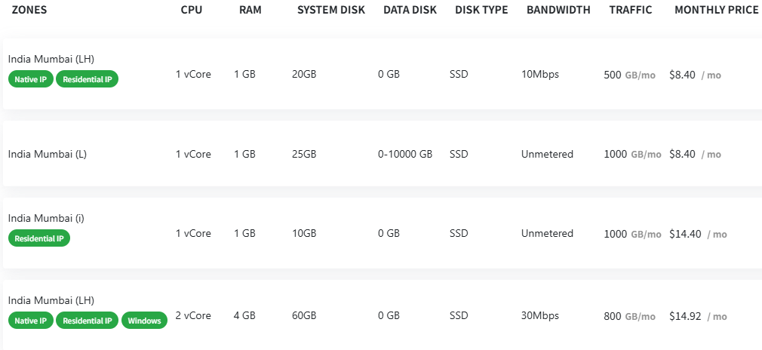The height and width of the screenshot is (350, 762).
Task: Select the DISK TYPE column header
Action: (x=481, y=11)
